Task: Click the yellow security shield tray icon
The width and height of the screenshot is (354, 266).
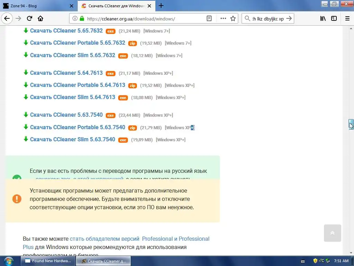Action: (x=315, y=261)
